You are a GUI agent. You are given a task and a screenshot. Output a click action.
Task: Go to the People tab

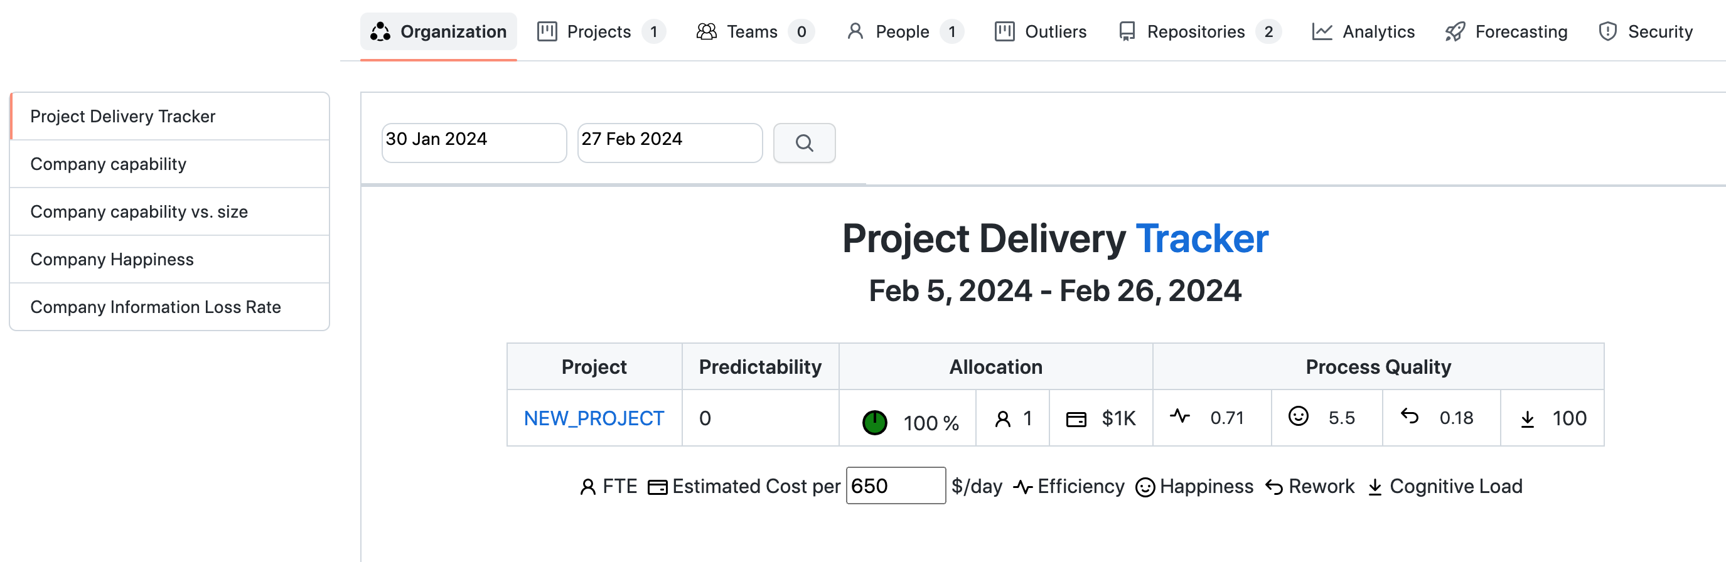tap(904, 31)
